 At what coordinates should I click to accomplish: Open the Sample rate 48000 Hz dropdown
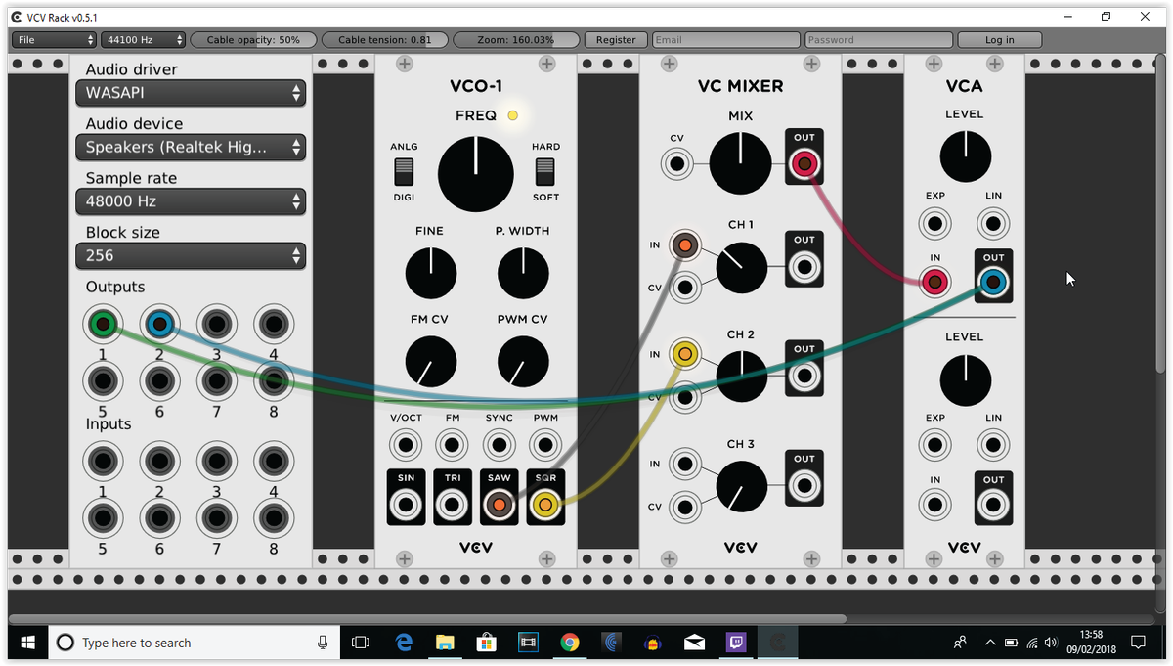191,201
